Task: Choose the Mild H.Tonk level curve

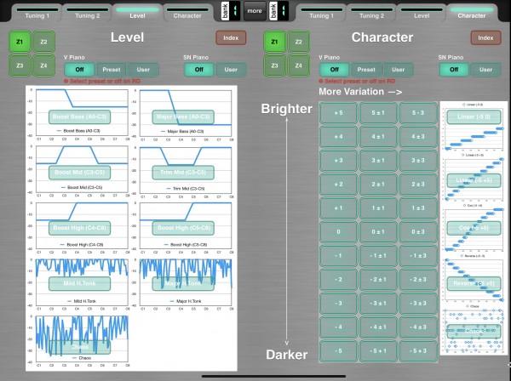Action: tap(79, 283)
